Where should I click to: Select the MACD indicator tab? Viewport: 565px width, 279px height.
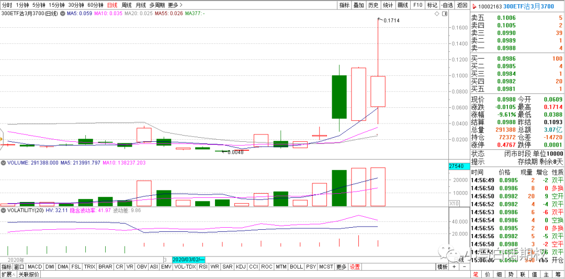click(x=35, y=267)
